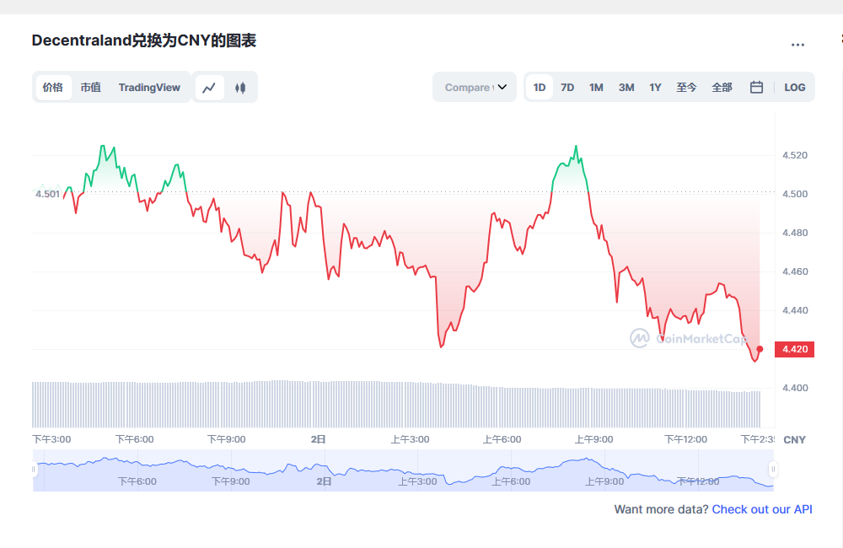Switch to candlestick chart view icon
Screen dimensions: 843x548
tap(240, 87)
